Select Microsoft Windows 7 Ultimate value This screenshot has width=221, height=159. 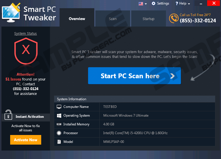(126, 116)
